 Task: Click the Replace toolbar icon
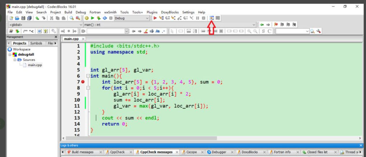coord(78,18)
